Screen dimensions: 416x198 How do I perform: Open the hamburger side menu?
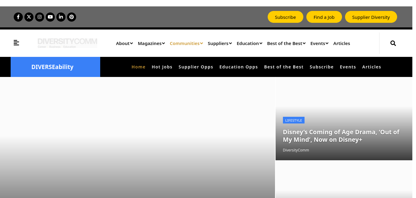coord(16,43)
